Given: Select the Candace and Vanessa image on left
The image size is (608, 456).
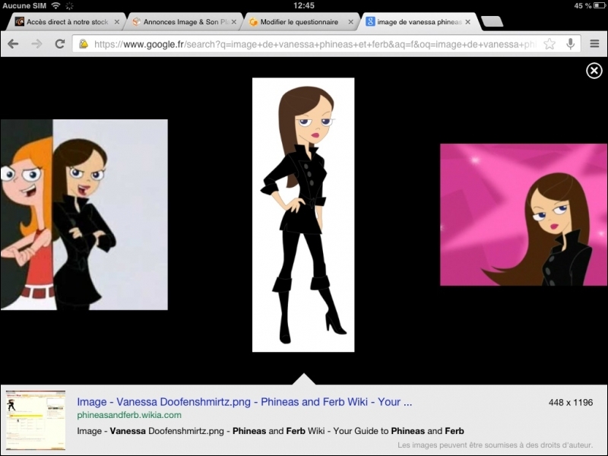Looking at the screenshot, I should [x=84, y=214].
